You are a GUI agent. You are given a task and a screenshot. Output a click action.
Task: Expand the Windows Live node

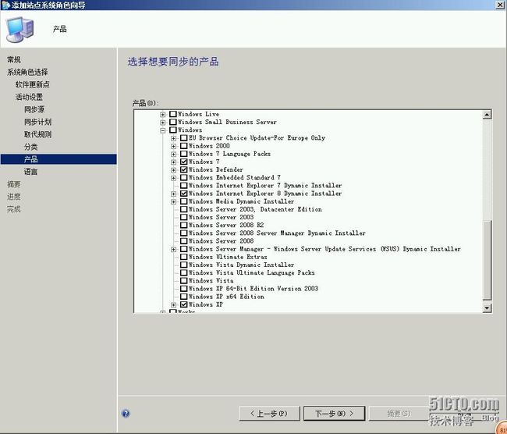(163, 114)
